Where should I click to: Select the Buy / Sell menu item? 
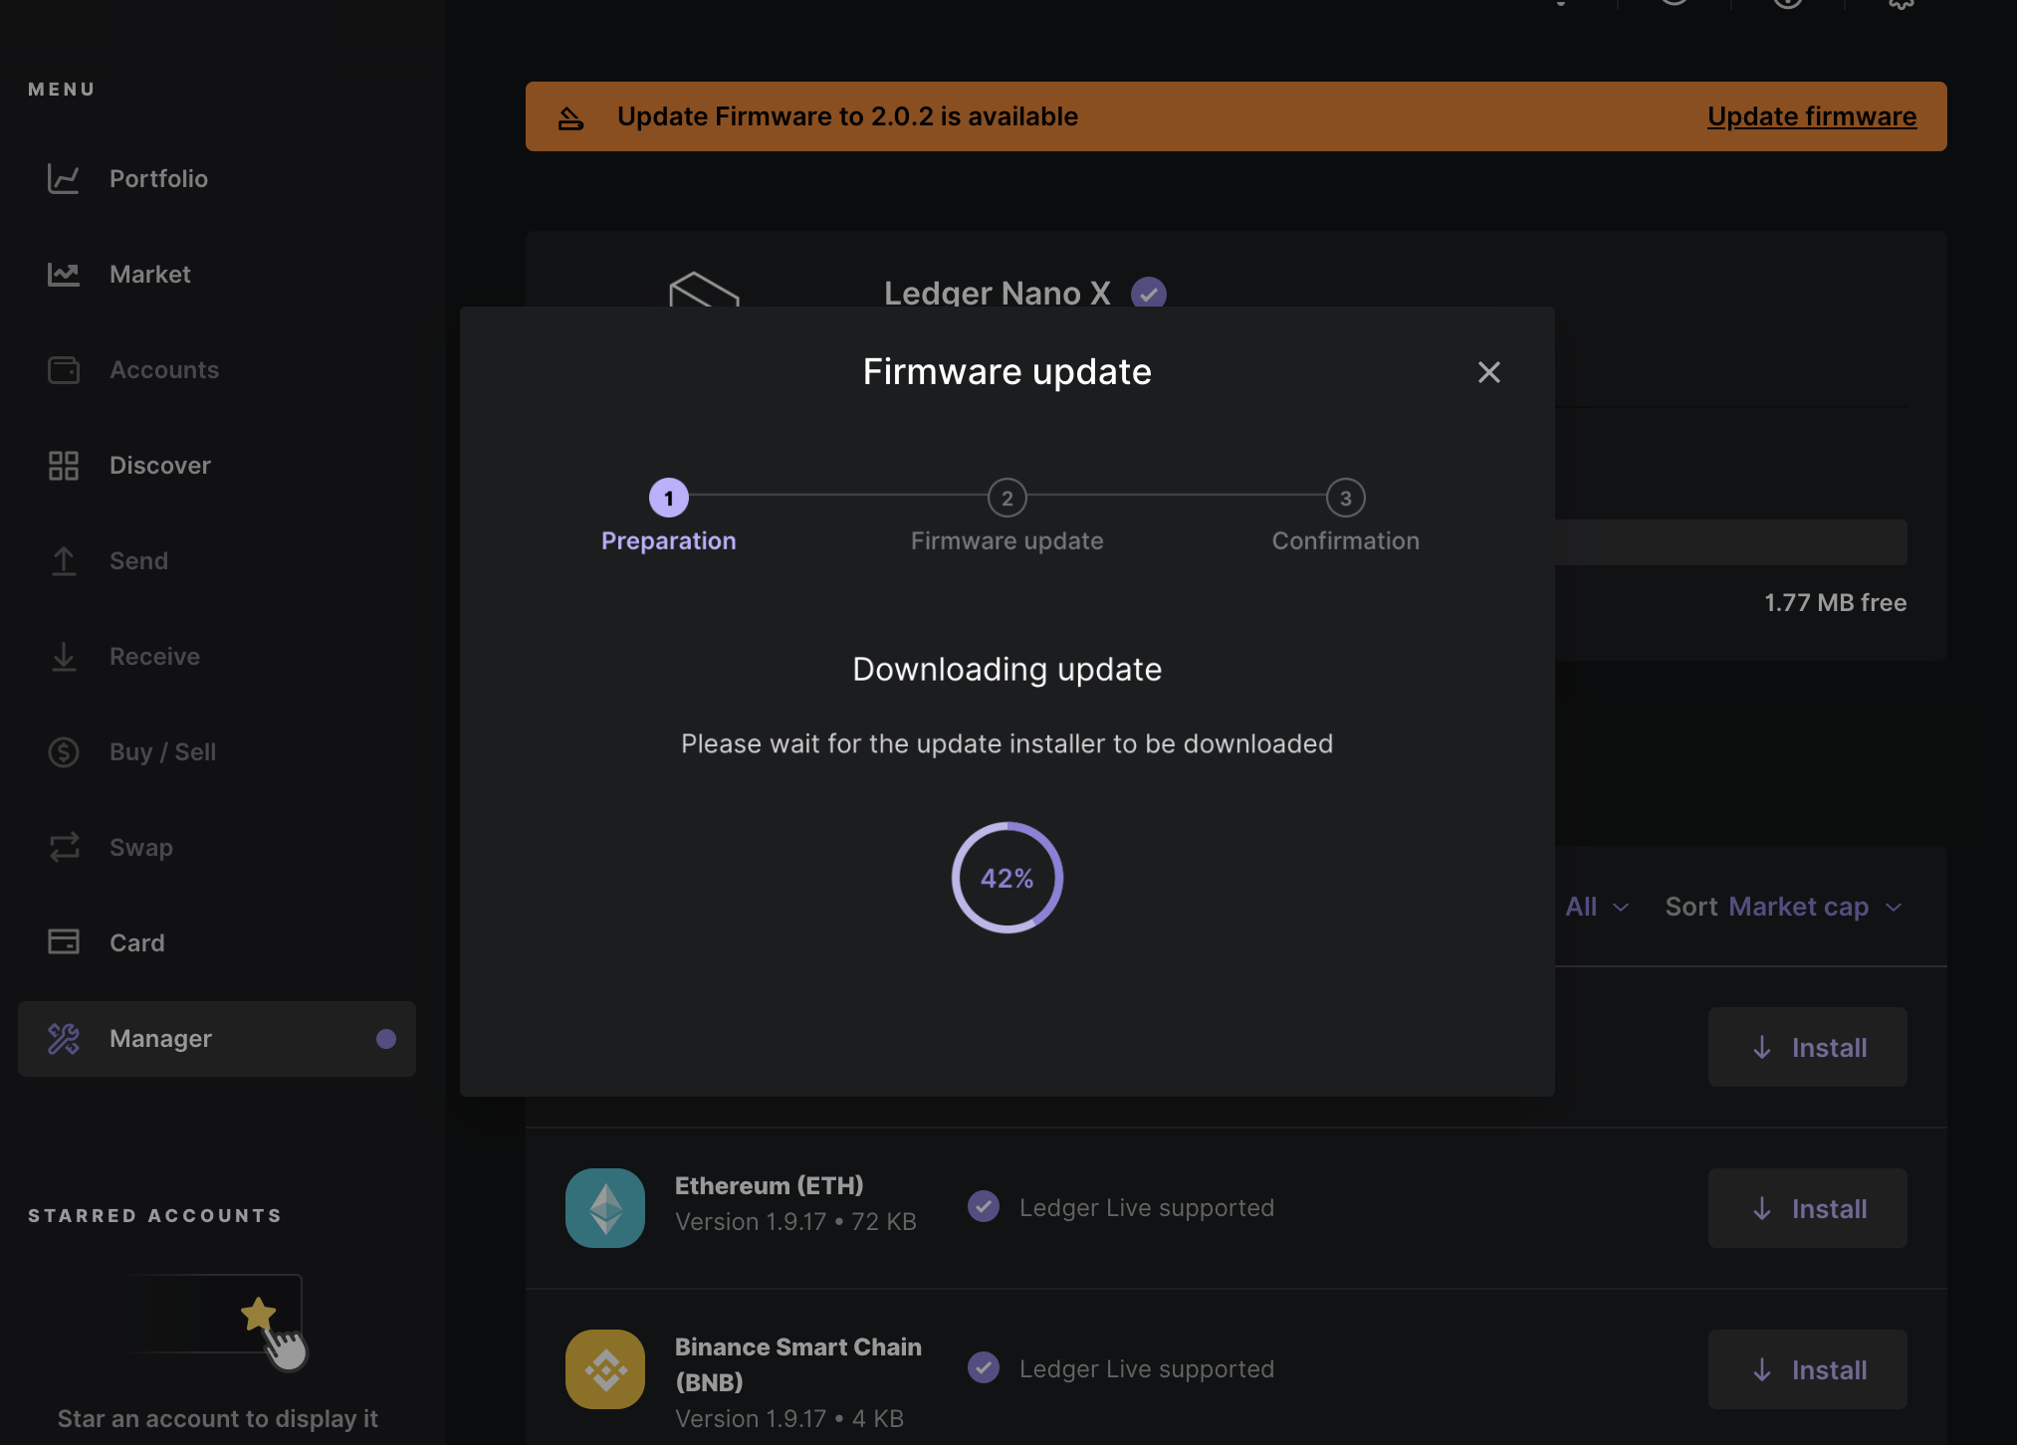(x=162, y=750)
